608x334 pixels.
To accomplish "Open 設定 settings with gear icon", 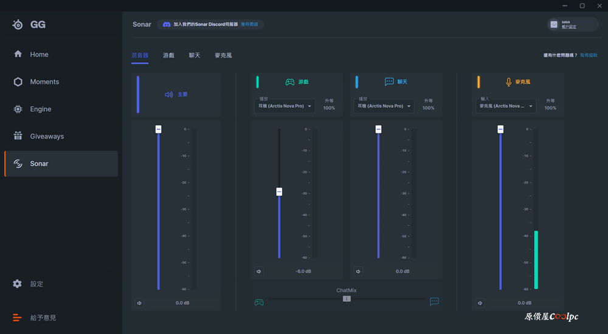I will click(x=36, y=284).
